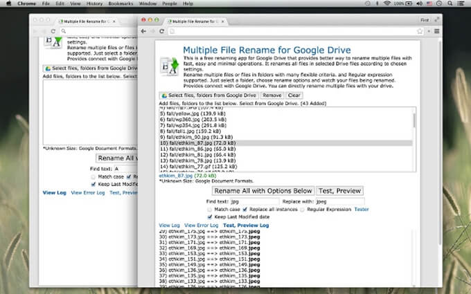The height and width of the screenshot is (294, 471).
Task: Disable Keep Last Modified date option
Action: coord(210,217)
